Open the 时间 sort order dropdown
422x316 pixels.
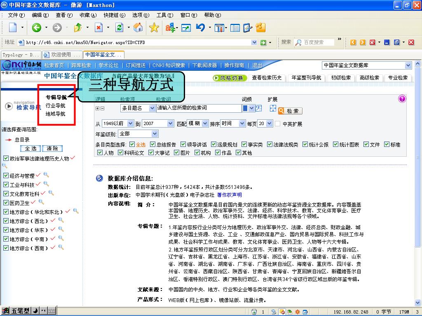[x=242, y=123]
